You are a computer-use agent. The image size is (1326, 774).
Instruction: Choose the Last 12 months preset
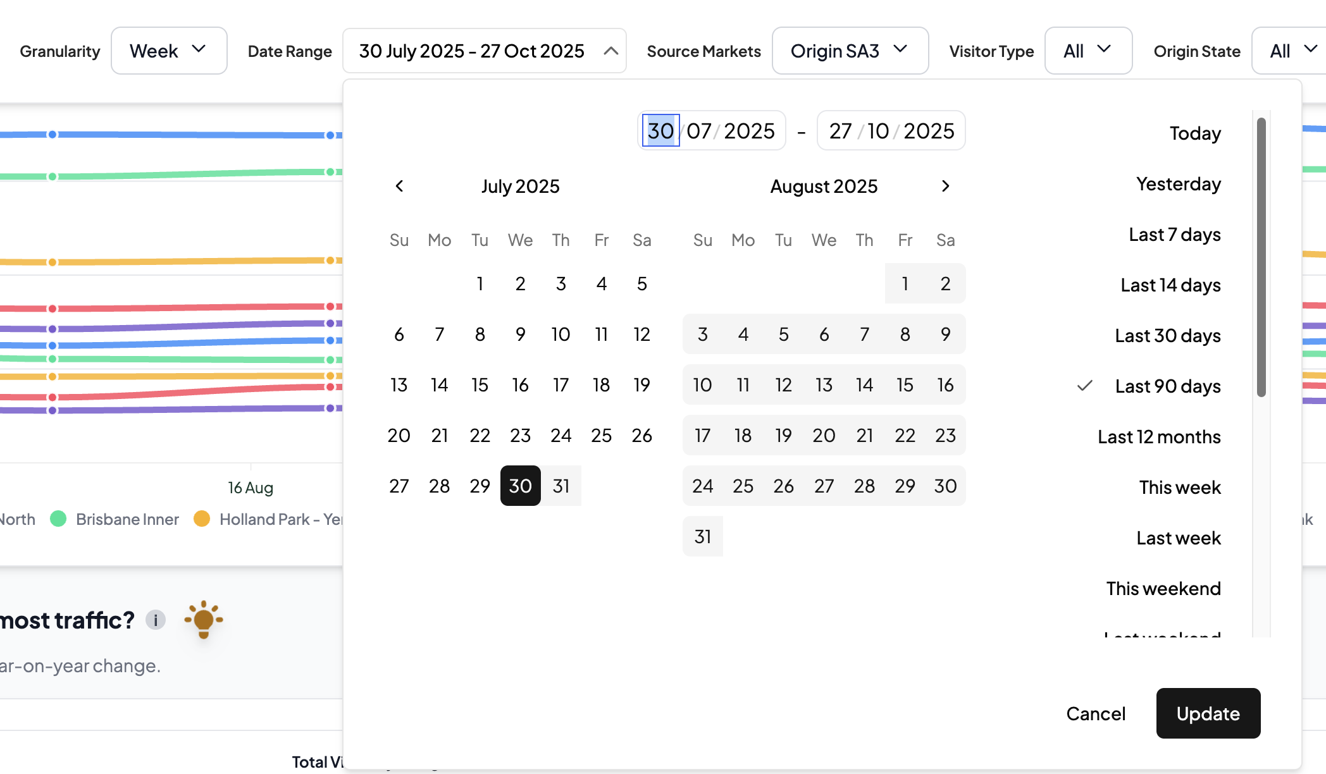[1158, 436]
